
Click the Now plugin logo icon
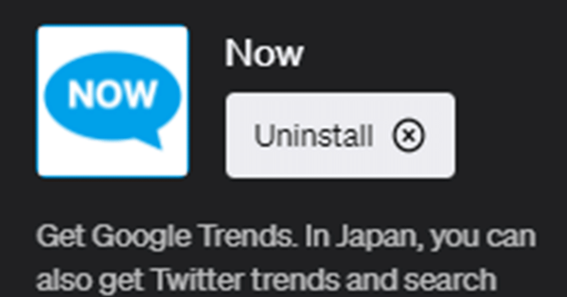[113, 101]
